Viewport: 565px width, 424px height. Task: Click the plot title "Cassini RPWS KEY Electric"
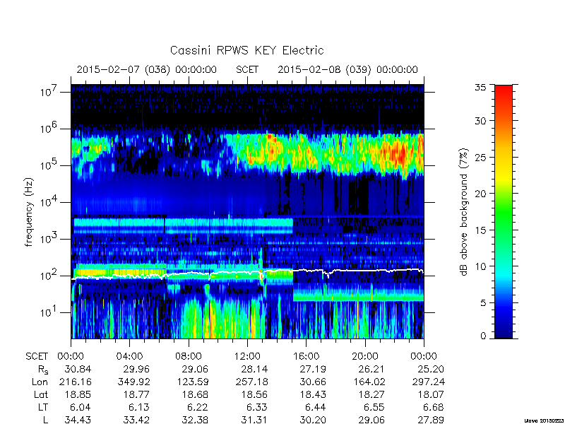246,50
